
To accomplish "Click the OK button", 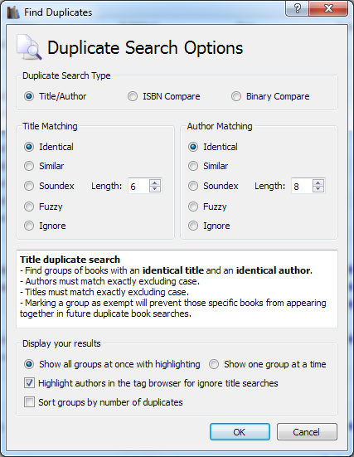I will pyautogui.click(x=240, y=431).
